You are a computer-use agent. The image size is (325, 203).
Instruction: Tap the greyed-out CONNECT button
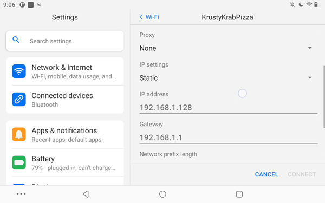pyautogui.click(x=302, y=174)
